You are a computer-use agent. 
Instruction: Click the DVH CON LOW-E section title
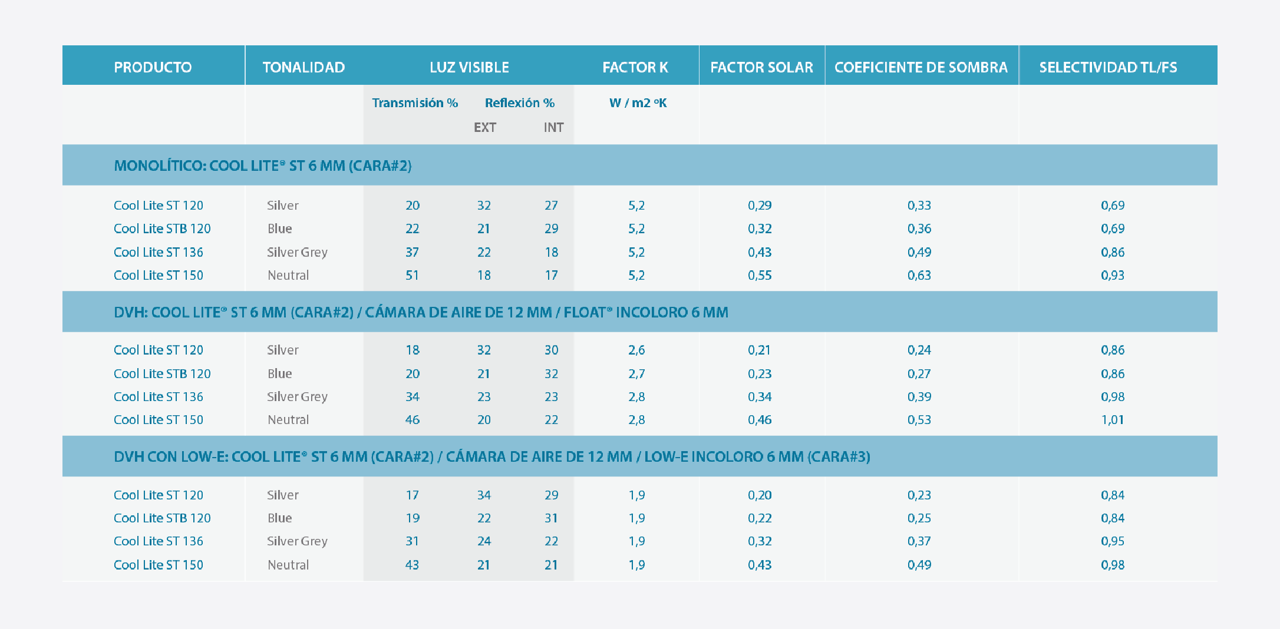[491, 456]
